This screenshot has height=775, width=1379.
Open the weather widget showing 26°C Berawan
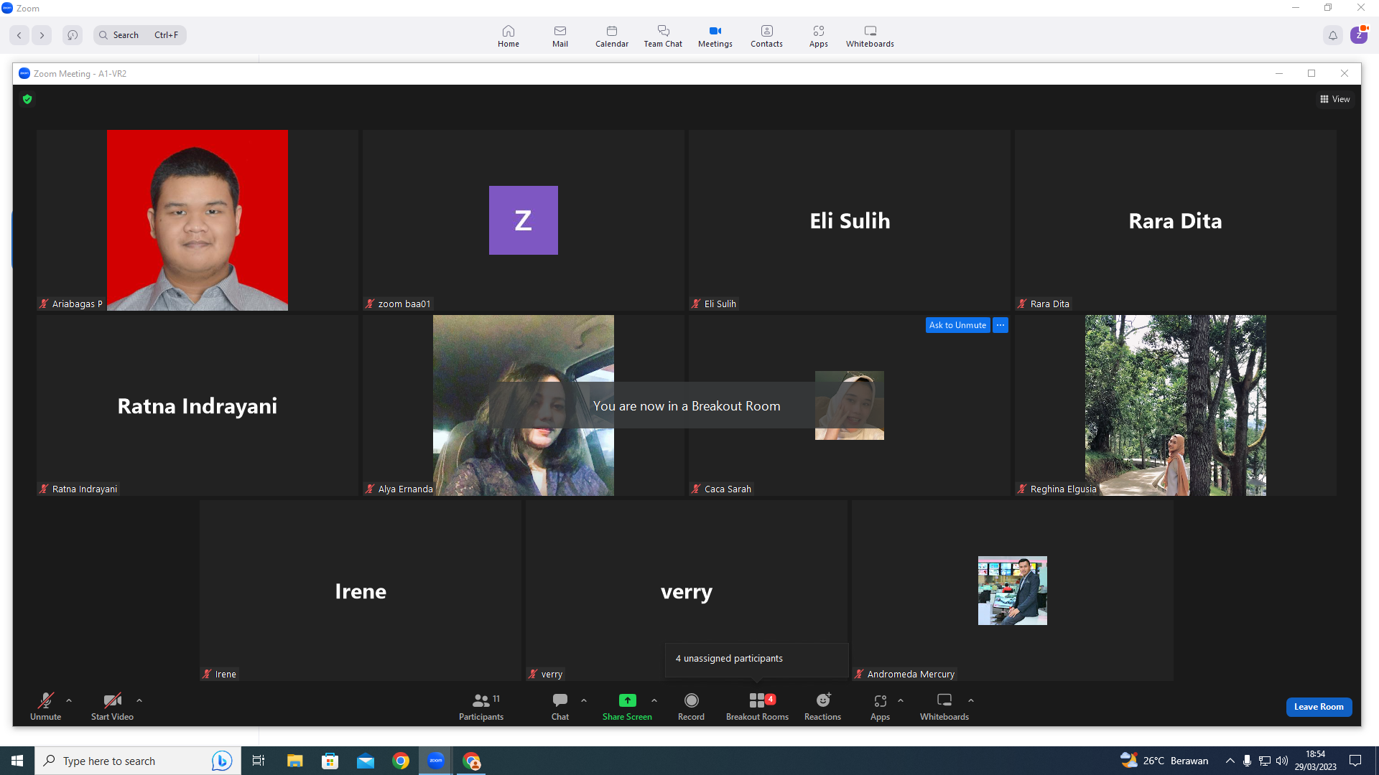(x=1164, y=761)
